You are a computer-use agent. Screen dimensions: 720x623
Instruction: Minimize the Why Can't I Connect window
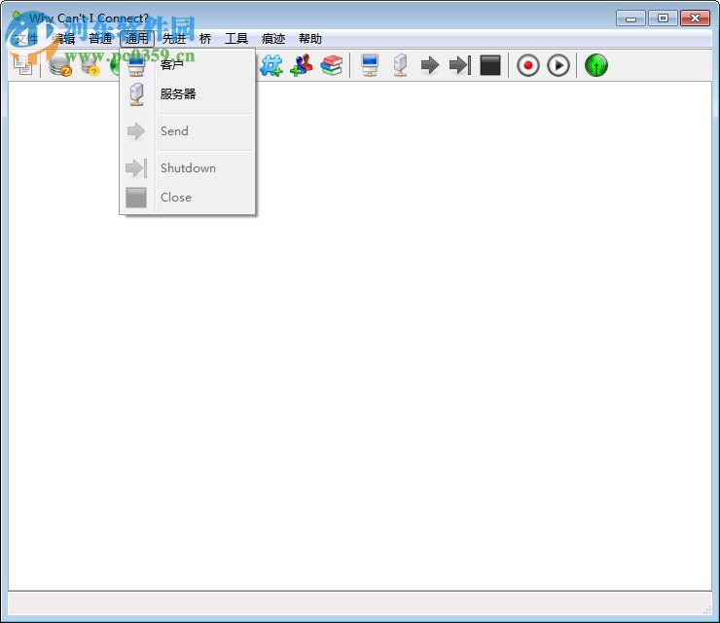coord(630,18)
